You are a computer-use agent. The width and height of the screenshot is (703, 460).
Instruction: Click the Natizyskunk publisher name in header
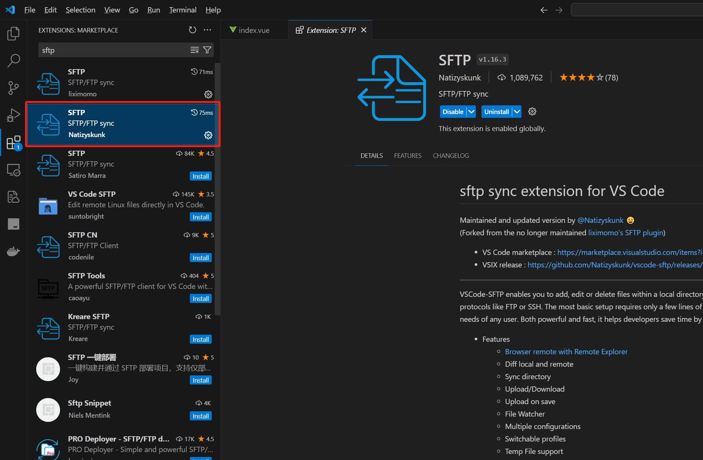coord(460,77)
